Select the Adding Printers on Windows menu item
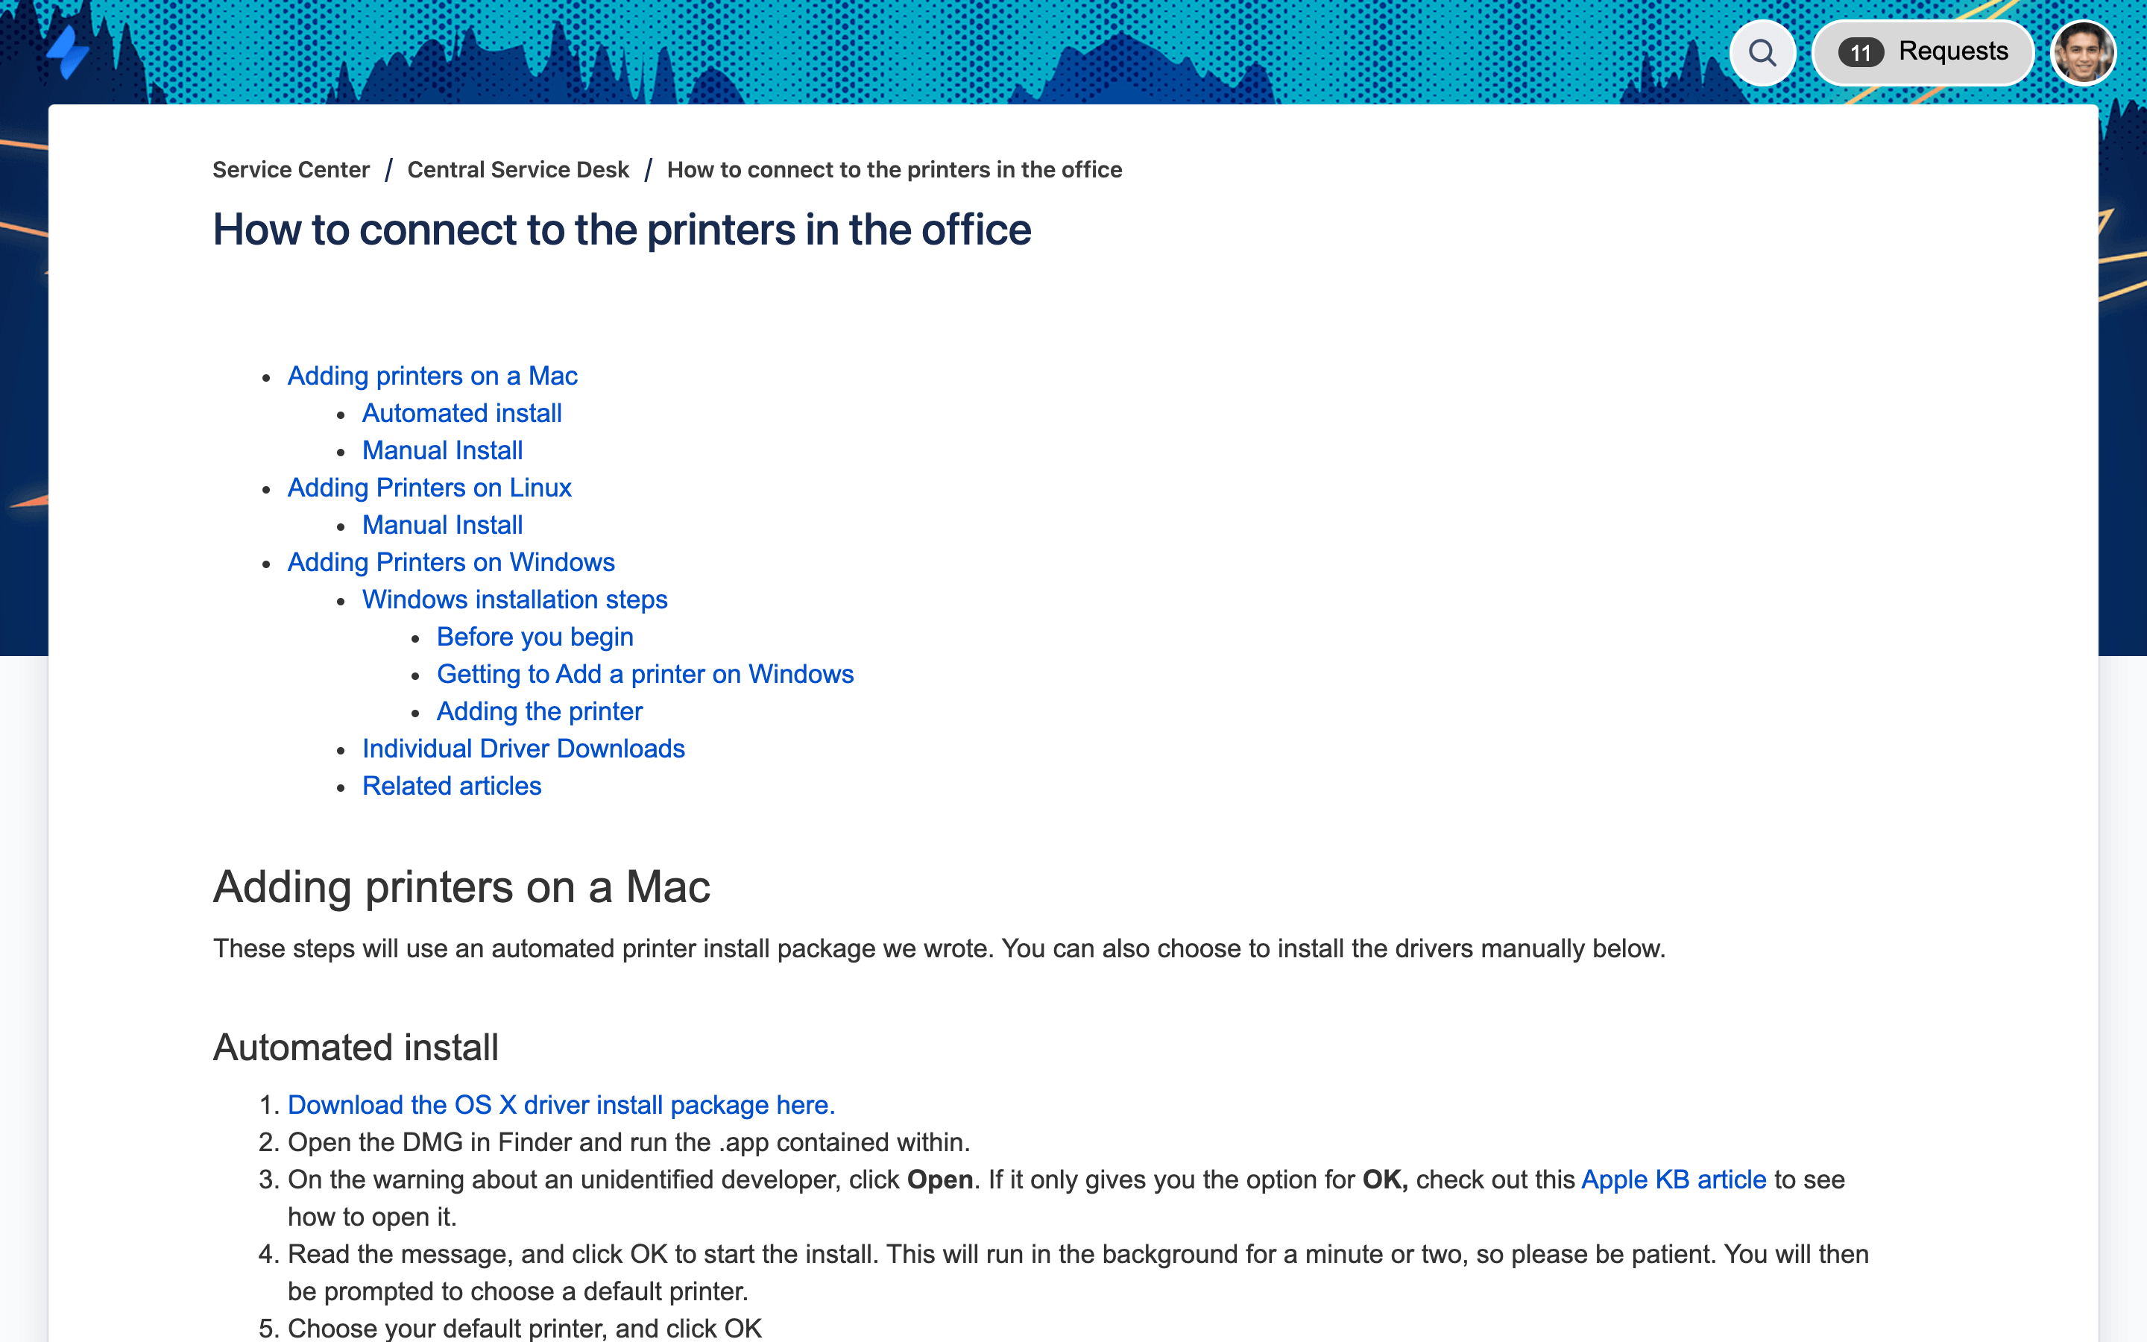 click(451, 563)
